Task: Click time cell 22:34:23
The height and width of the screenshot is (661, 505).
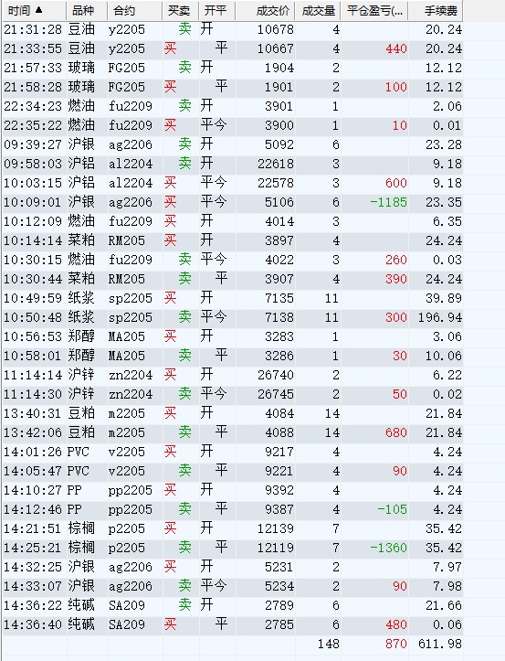Action: pyautogui.click(x=33, y=106)
